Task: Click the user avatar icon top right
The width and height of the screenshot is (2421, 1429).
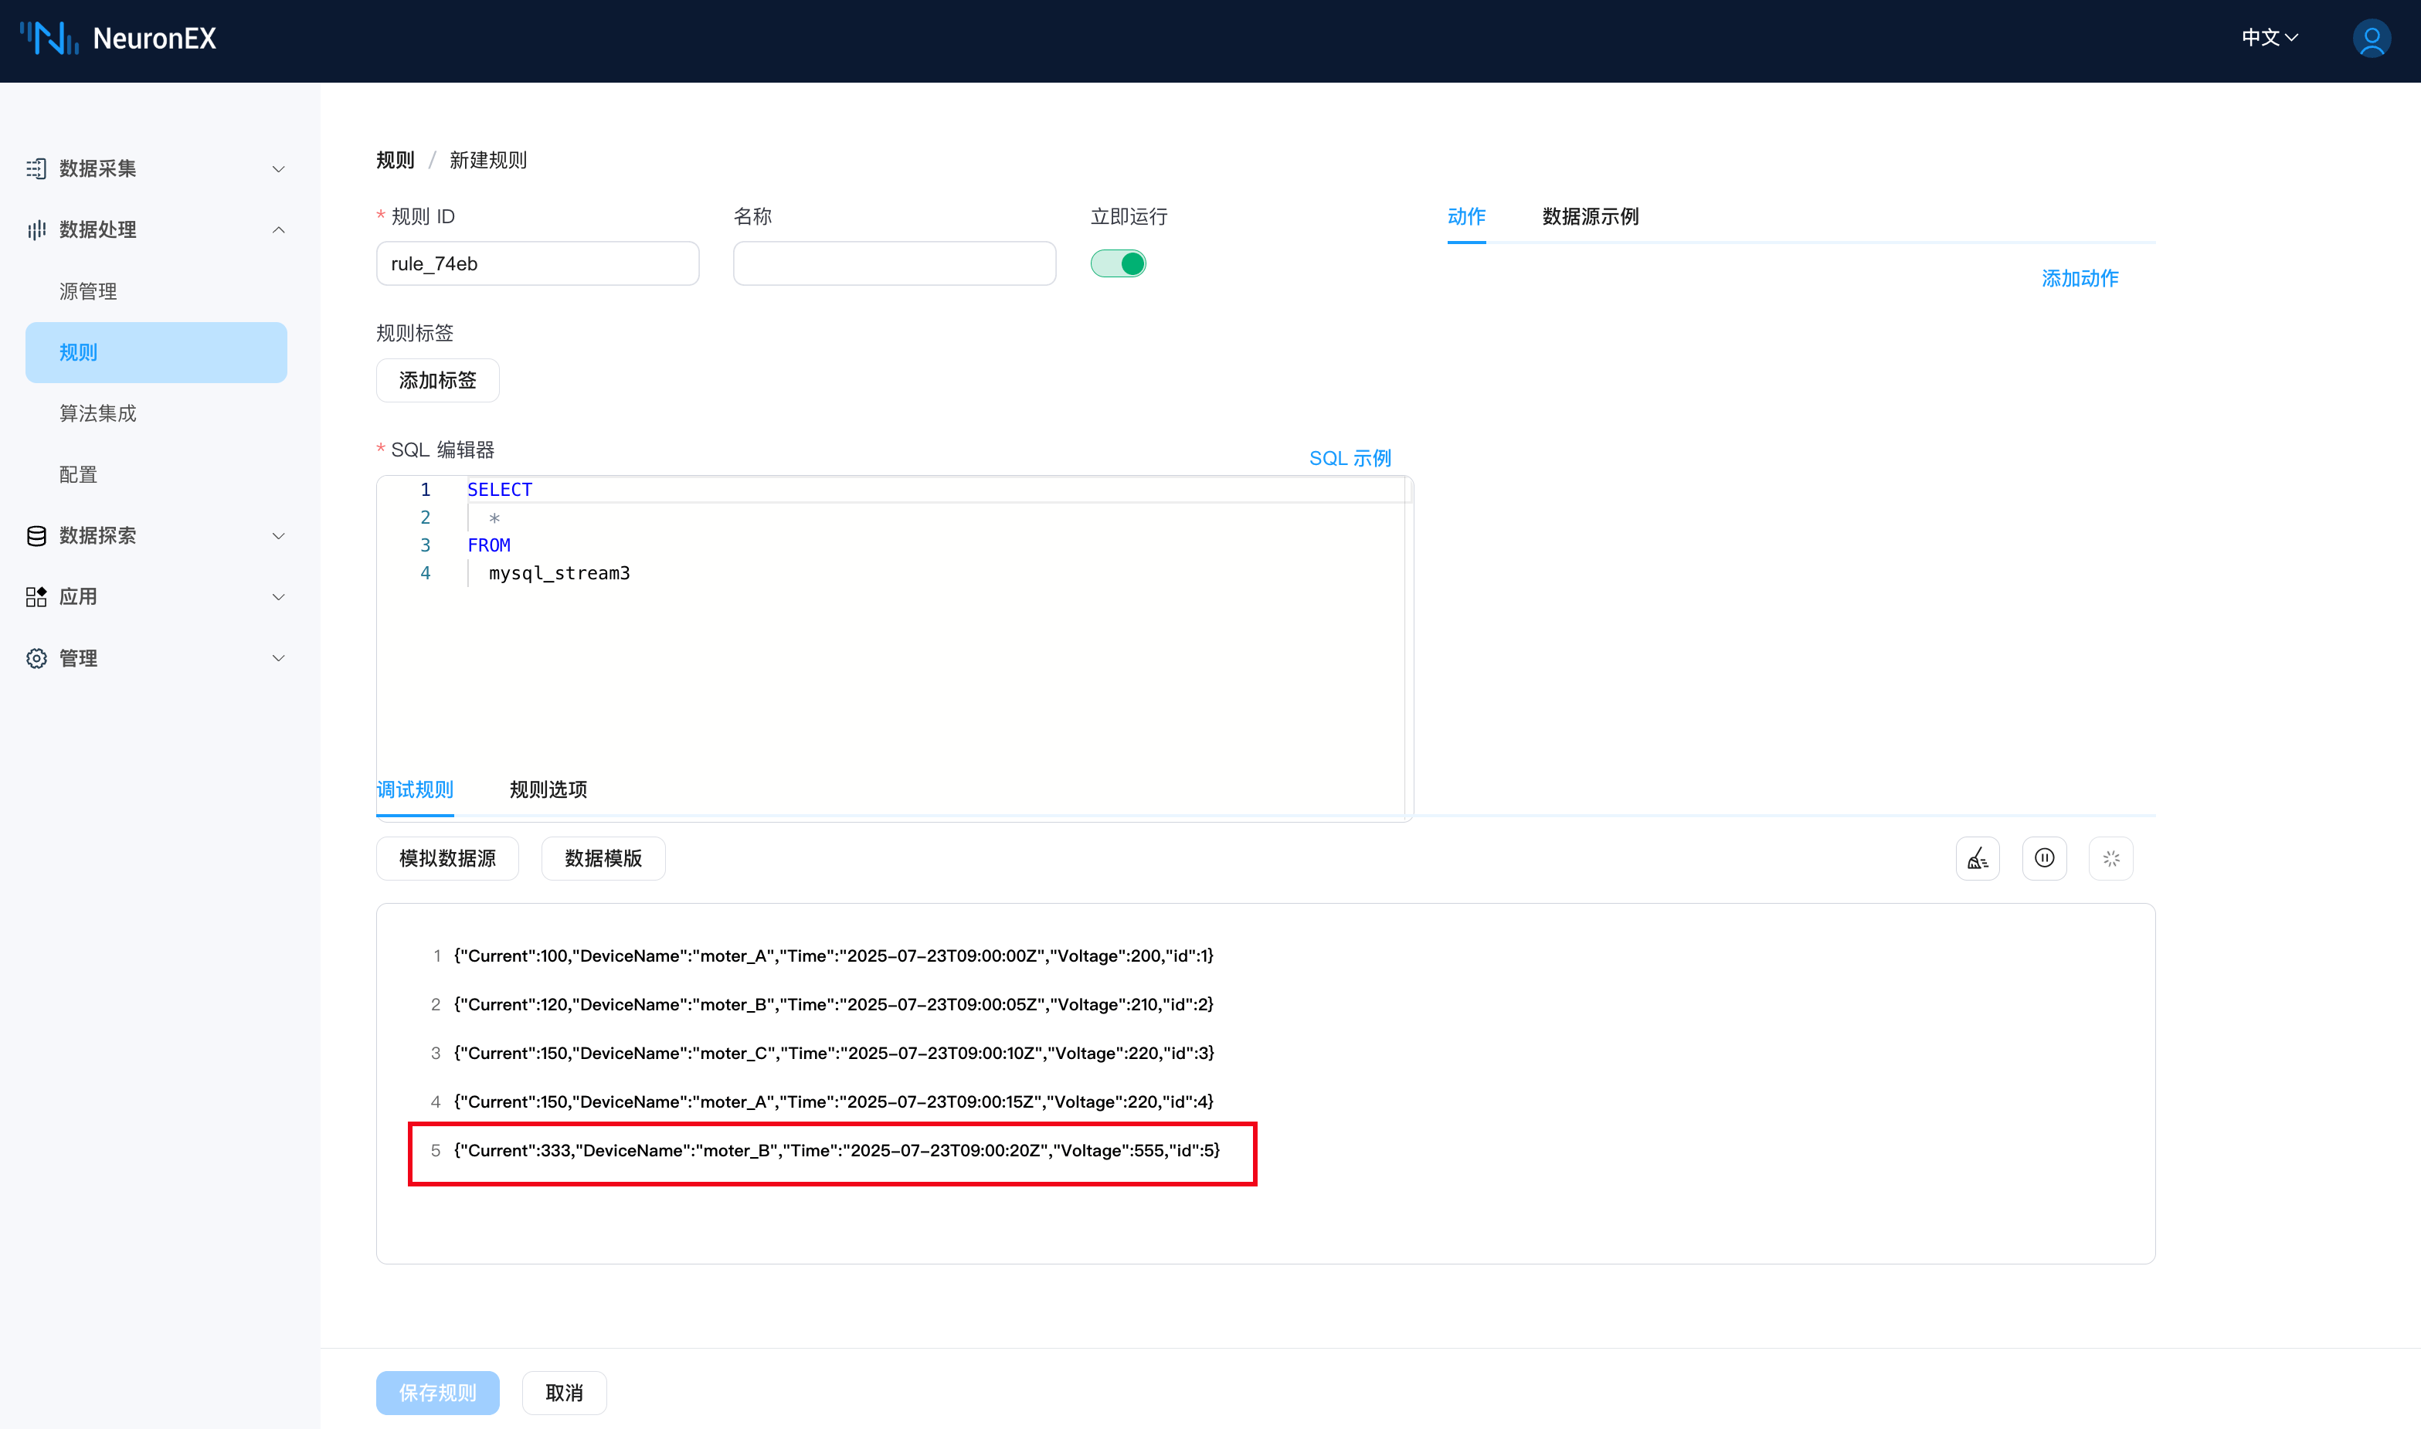Action: click(2371, 39)
